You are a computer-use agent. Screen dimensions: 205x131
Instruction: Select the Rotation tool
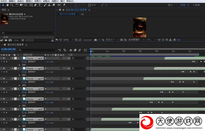coord(17,5)
